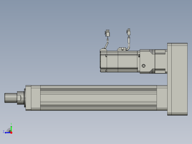Image resolution: width=192 pixels, height=144 pixels.
Task: Select the actuator piston rod end
Action: pyautogui.click(x=11, y=98)
